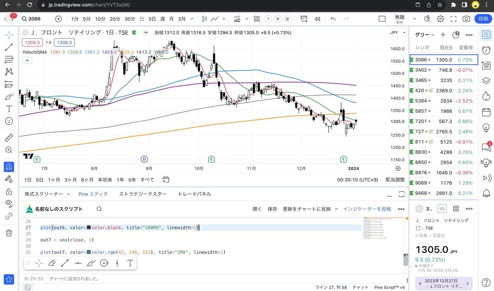Open bar replay rewind icon
Image resolution: width=494 pixels, height=291 pixels.
(317, 19)
